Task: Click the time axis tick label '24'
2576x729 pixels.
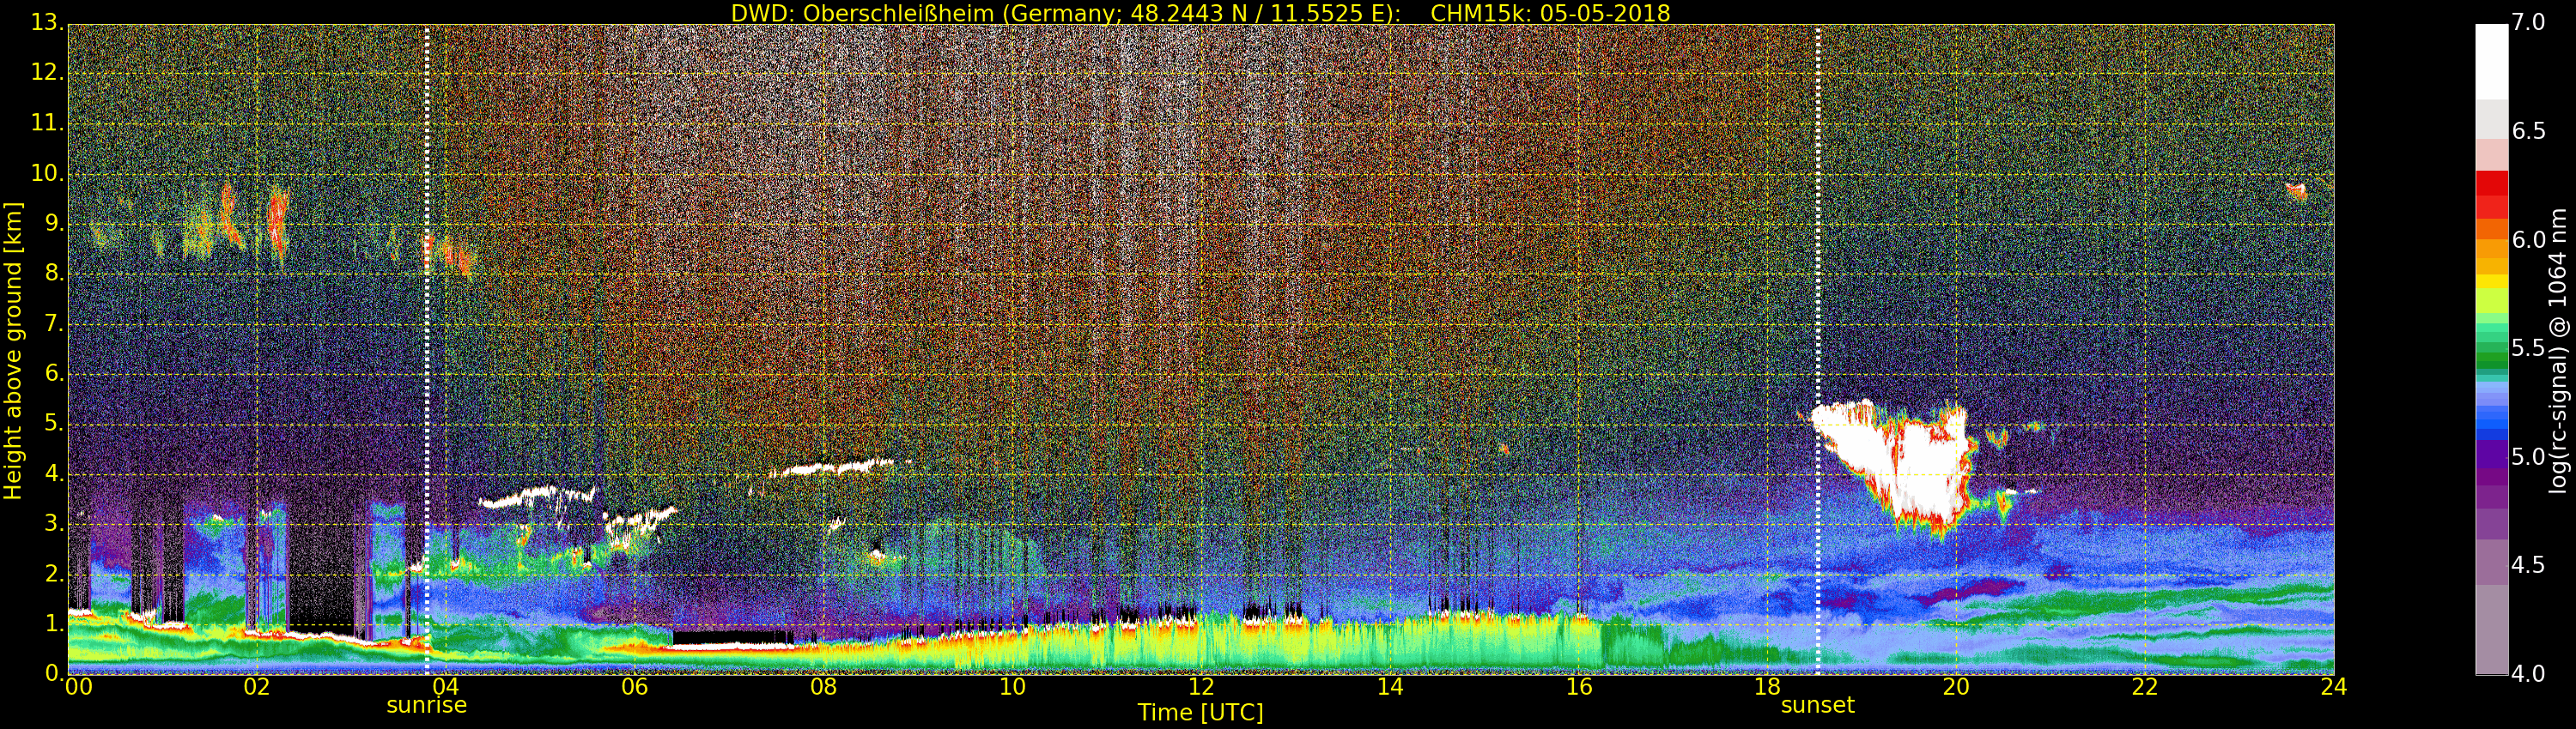Action: 2334,687
